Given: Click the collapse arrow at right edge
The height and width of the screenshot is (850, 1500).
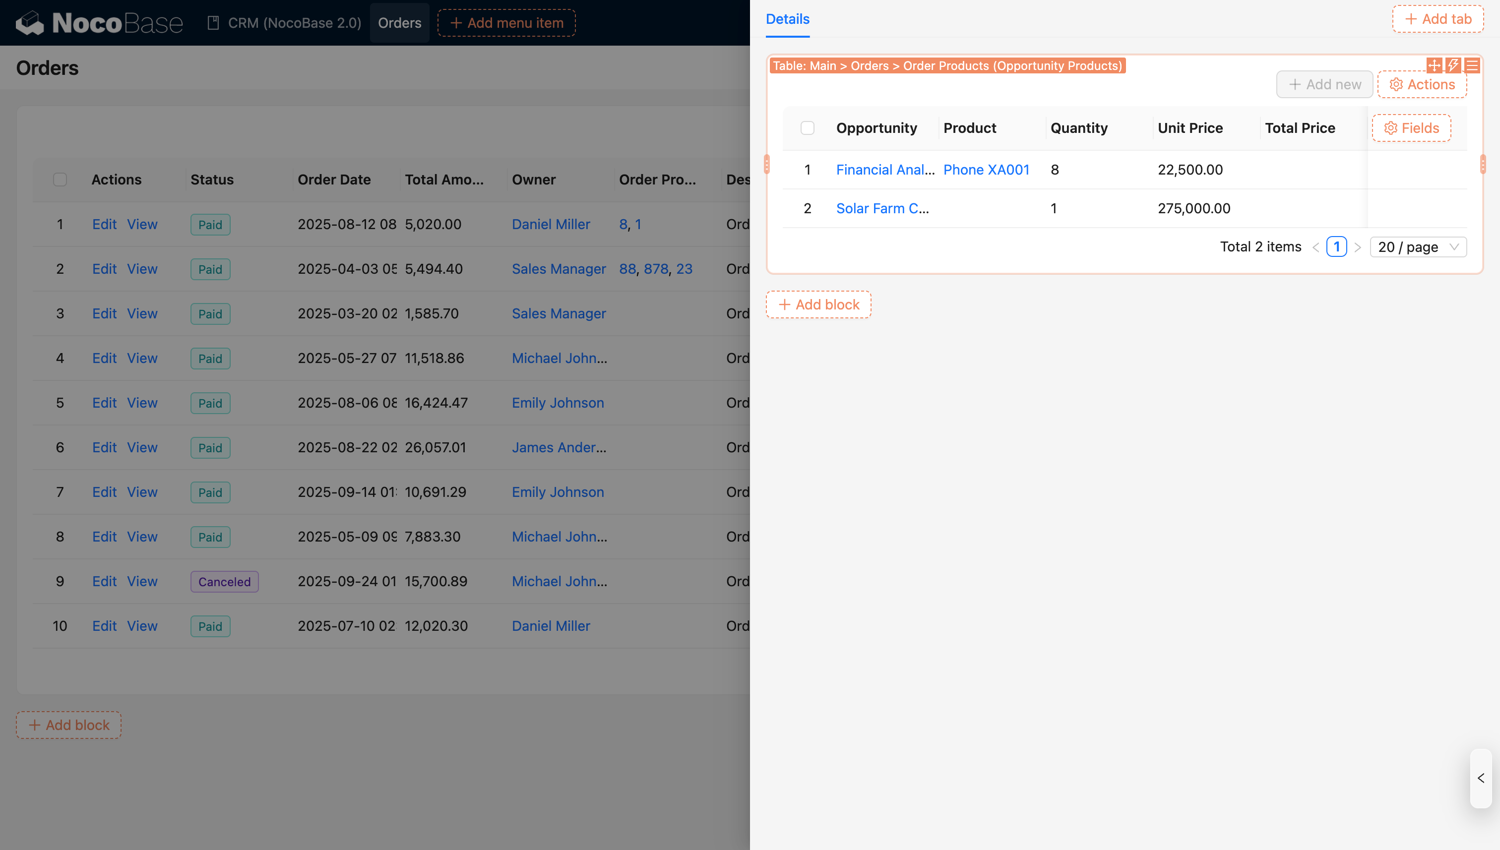Looking at the screenshot, I should tap(1481, 778).
